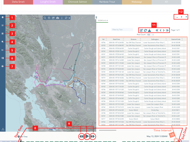This screenshot has width=190, height=142.
Task: Go to the last table page
Action: point(167,30)
